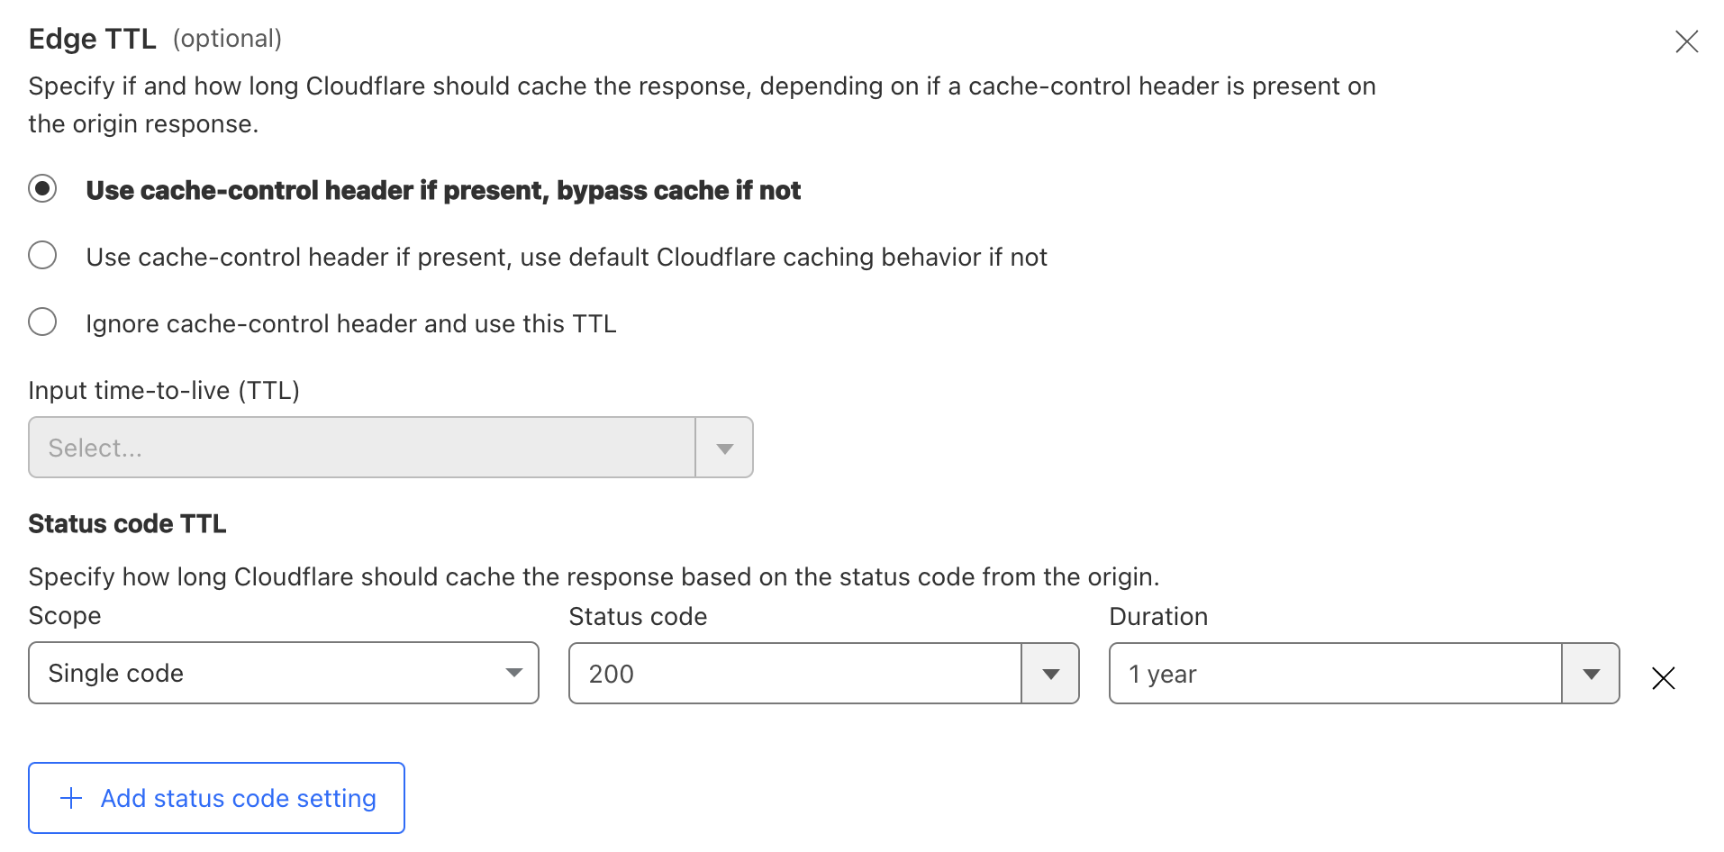Click the 'Single code' text in Scope
The image size is (1724, 852).
[x=116, y=674]
